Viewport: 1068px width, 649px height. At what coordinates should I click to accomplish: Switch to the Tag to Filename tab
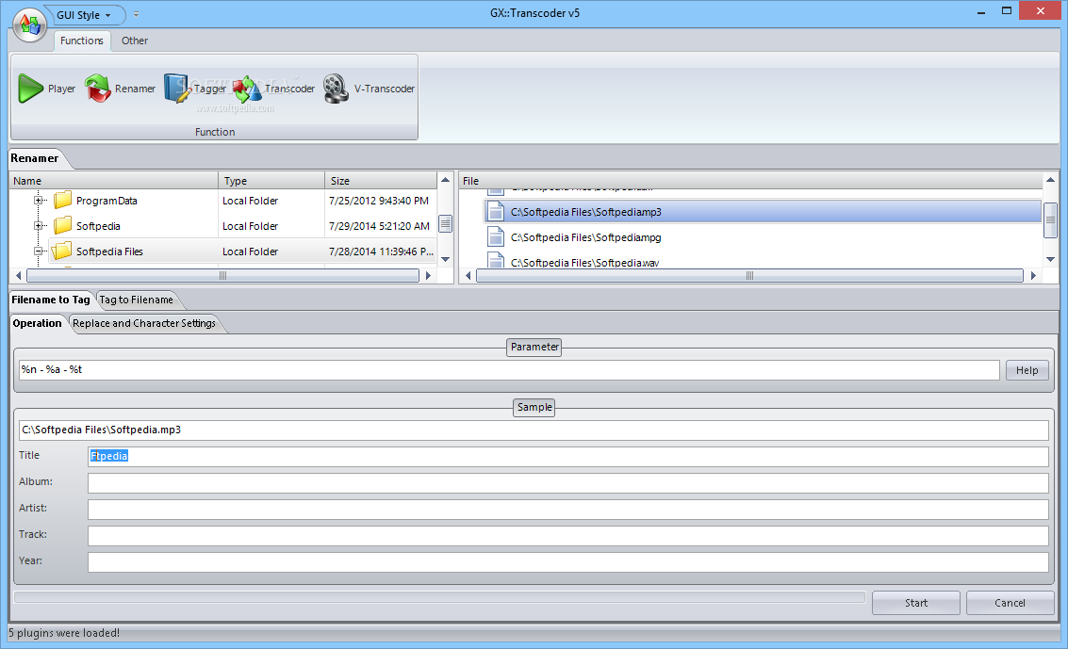tap(137, 300)
